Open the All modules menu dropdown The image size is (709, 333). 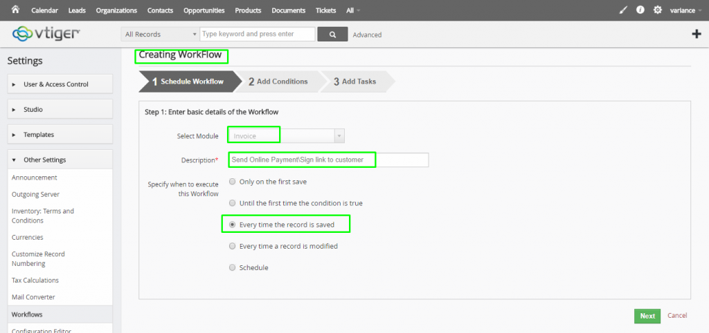[353, 10]
